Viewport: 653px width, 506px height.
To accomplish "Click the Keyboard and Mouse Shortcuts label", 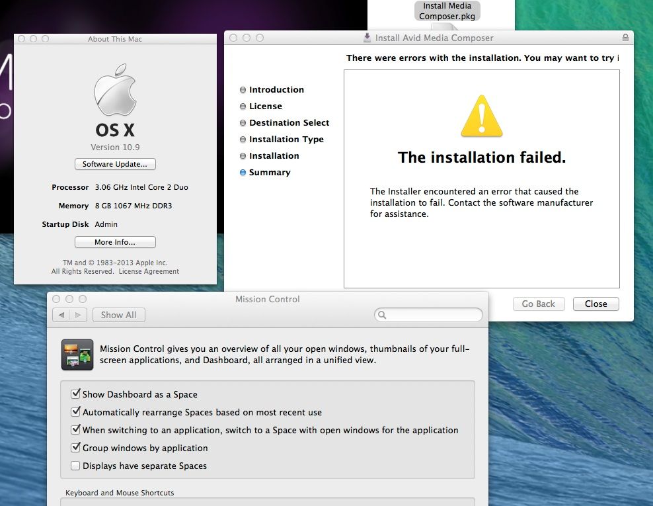I will pyautogui.click(x=120, y=493).
